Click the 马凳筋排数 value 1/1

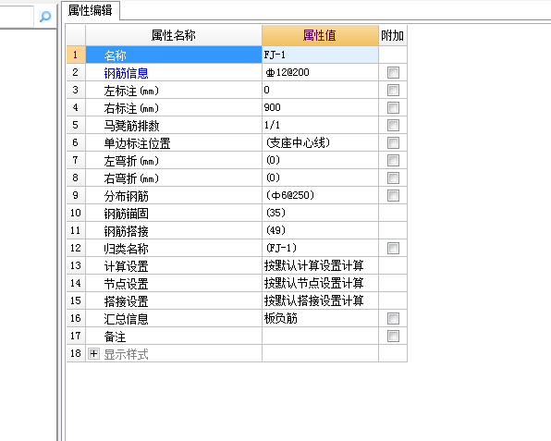[x=272, y=125]
